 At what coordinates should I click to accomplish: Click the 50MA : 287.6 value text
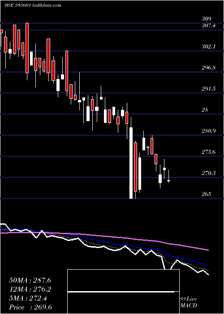[x=30, y=280]
